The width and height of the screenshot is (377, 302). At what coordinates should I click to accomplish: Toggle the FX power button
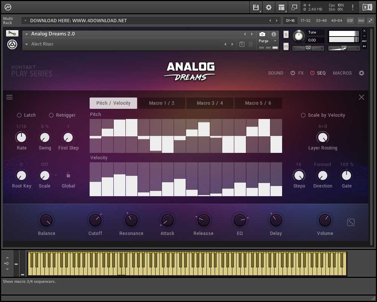click(x=293, y=73)
